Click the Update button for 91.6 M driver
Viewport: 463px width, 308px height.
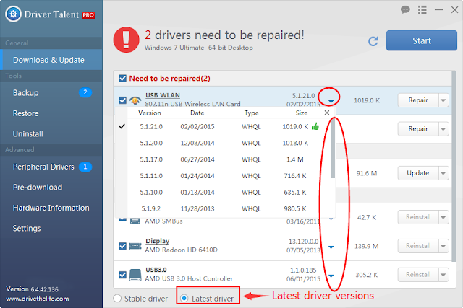click(418, 173)
